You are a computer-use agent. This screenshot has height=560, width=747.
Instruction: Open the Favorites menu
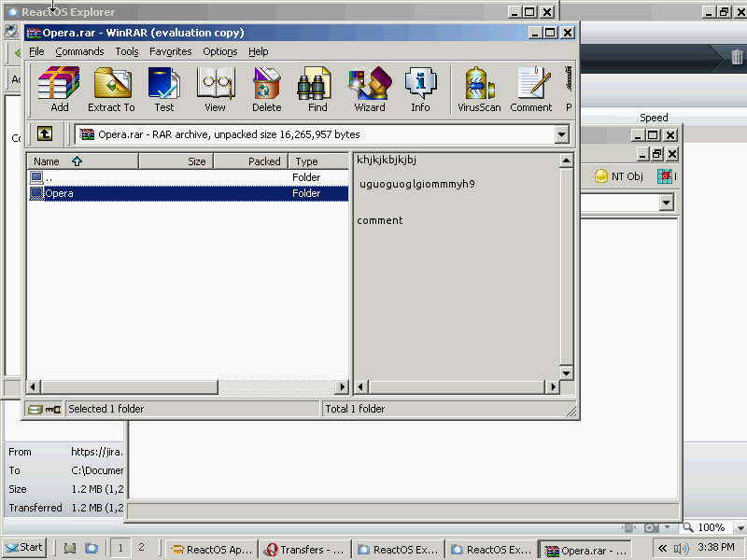click(171, 51)
